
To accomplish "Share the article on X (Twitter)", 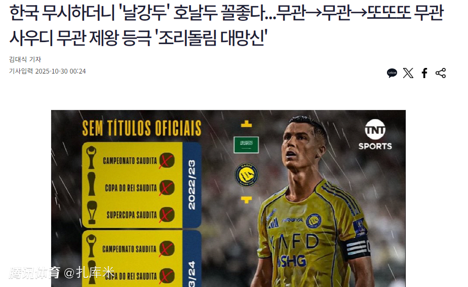I will (x=408, y=73).
